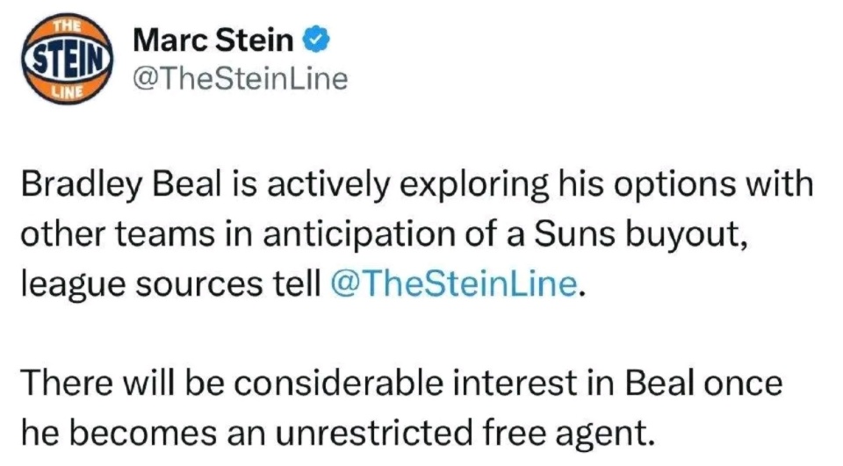Click the phrase "actively exploring"

click(407, 184)
